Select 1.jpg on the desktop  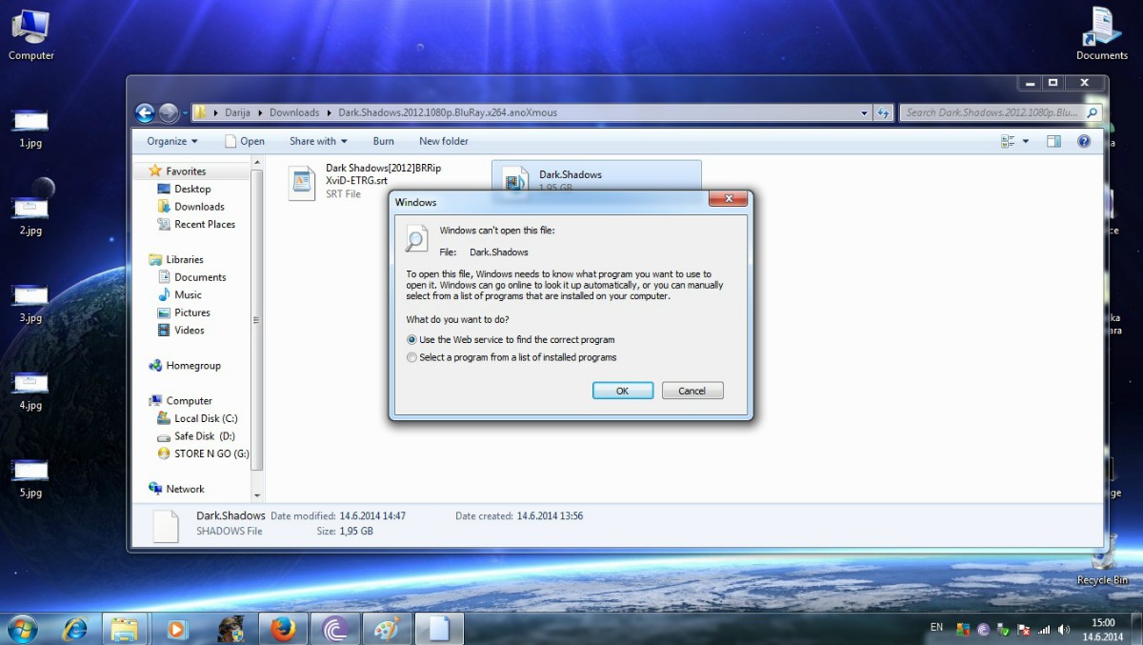click(30, 130)
